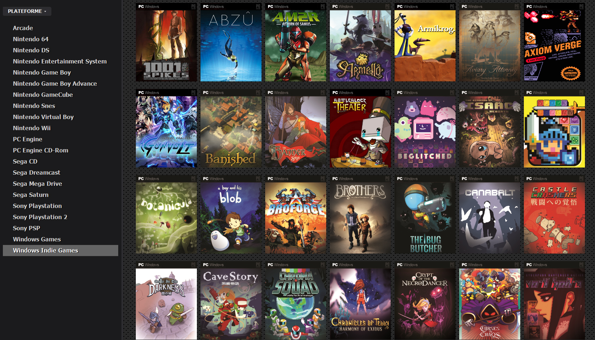
Task: Open the PLATEFORME dropdown
Action: point(27,11)
